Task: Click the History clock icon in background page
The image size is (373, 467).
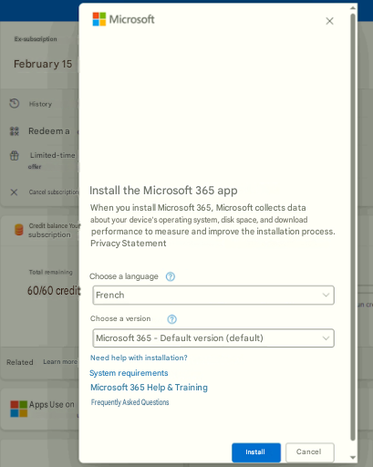Action: pyautogui.click(x=15, y=104)
